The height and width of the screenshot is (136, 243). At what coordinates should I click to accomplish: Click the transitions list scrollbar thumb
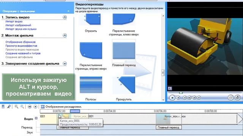click(163, 73)
